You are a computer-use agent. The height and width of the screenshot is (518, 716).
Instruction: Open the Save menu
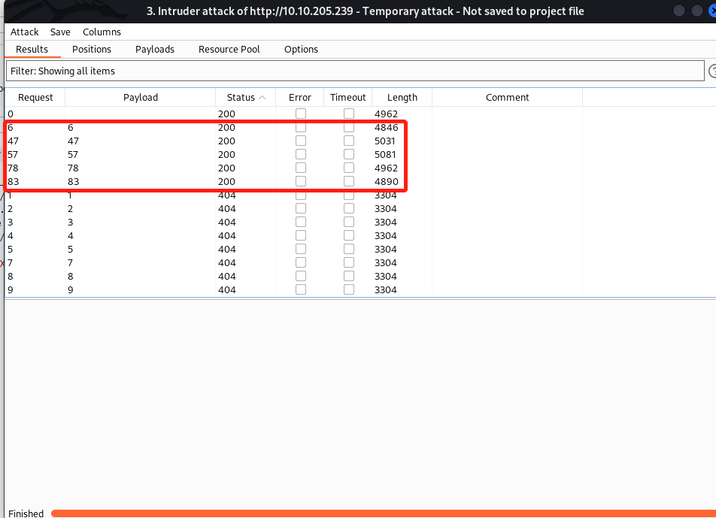coord(60,32)
